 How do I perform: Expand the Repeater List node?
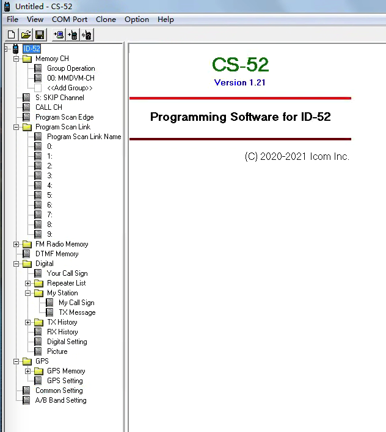[x=28, y=283]
